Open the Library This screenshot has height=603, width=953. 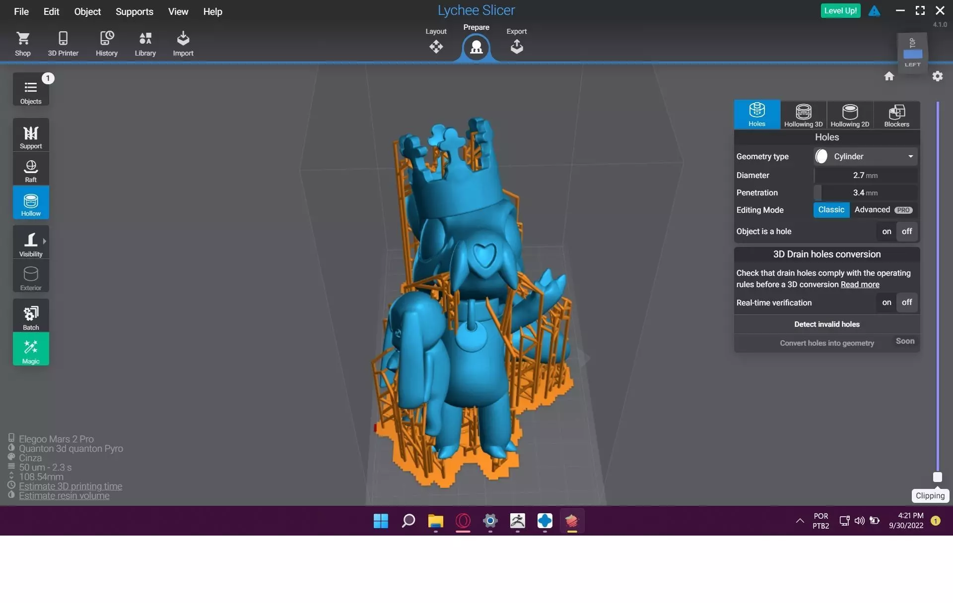tap(145, 44)
